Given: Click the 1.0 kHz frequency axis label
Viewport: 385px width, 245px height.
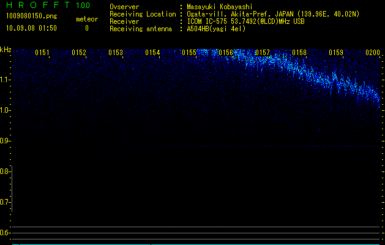Looking at the screenshot, I should tap(5, 110).
